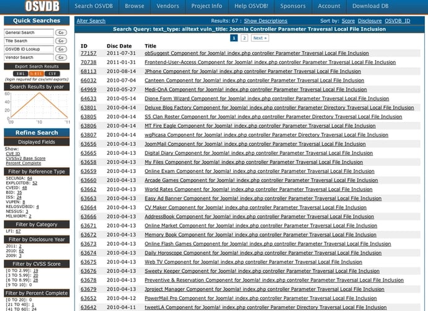The width and height of the screenshot is (428, 311).
Task: Open OSVDB entry 77157
Action: click(88, 54)
